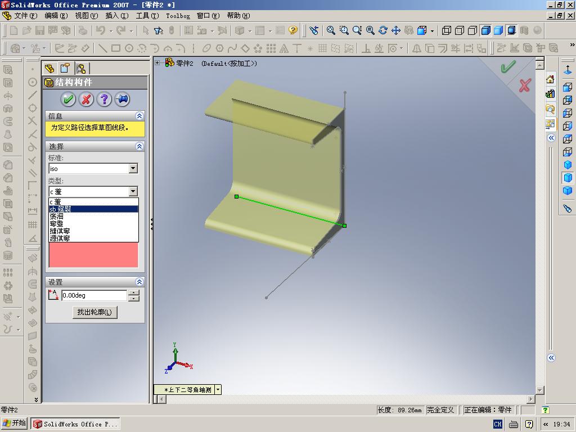Open the 标准 iso dropdown
Image resolution: width=576 pixels, height=432 pixels.
(133, 168)
